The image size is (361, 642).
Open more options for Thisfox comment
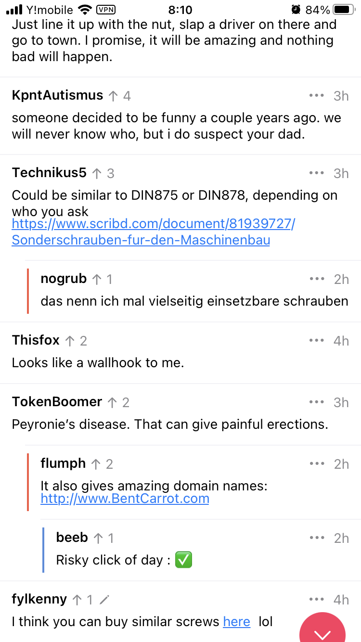pos(316,341)
